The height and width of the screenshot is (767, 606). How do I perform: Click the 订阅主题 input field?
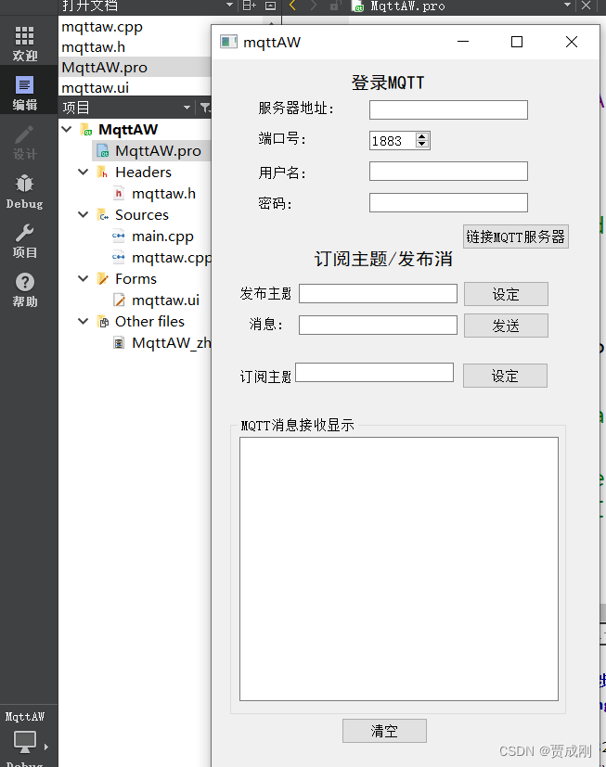pos(375,372)
